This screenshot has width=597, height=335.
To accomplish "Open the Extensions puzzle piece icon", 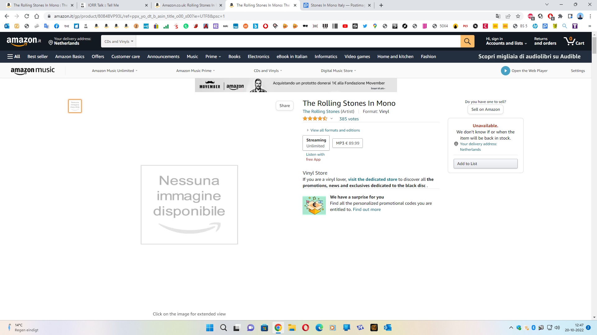I will coord(560,16).
